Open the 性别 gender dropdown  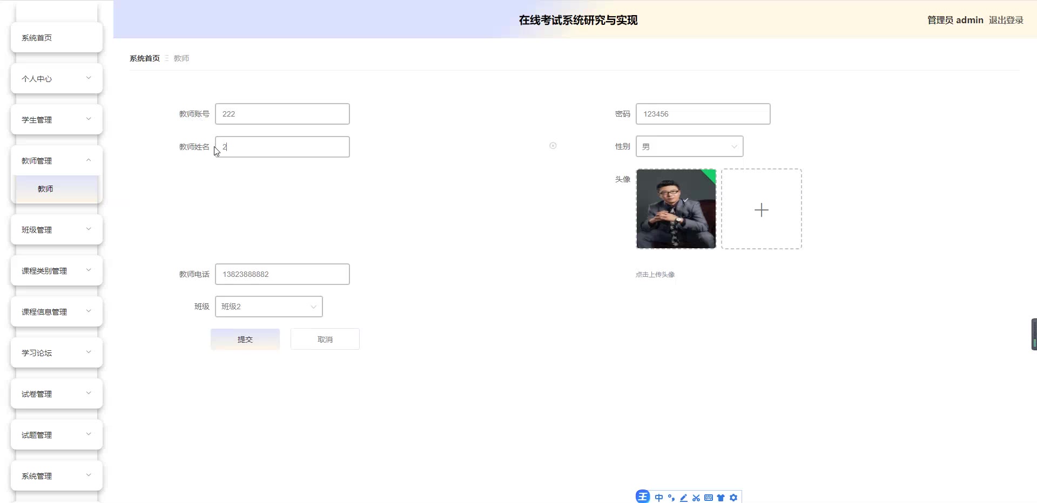[690, 146]
